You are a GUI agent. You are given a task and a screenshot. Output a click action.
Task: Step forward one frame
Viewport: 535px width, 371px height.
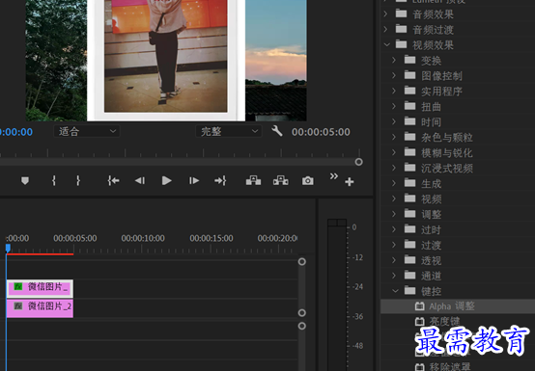(194, 180)
